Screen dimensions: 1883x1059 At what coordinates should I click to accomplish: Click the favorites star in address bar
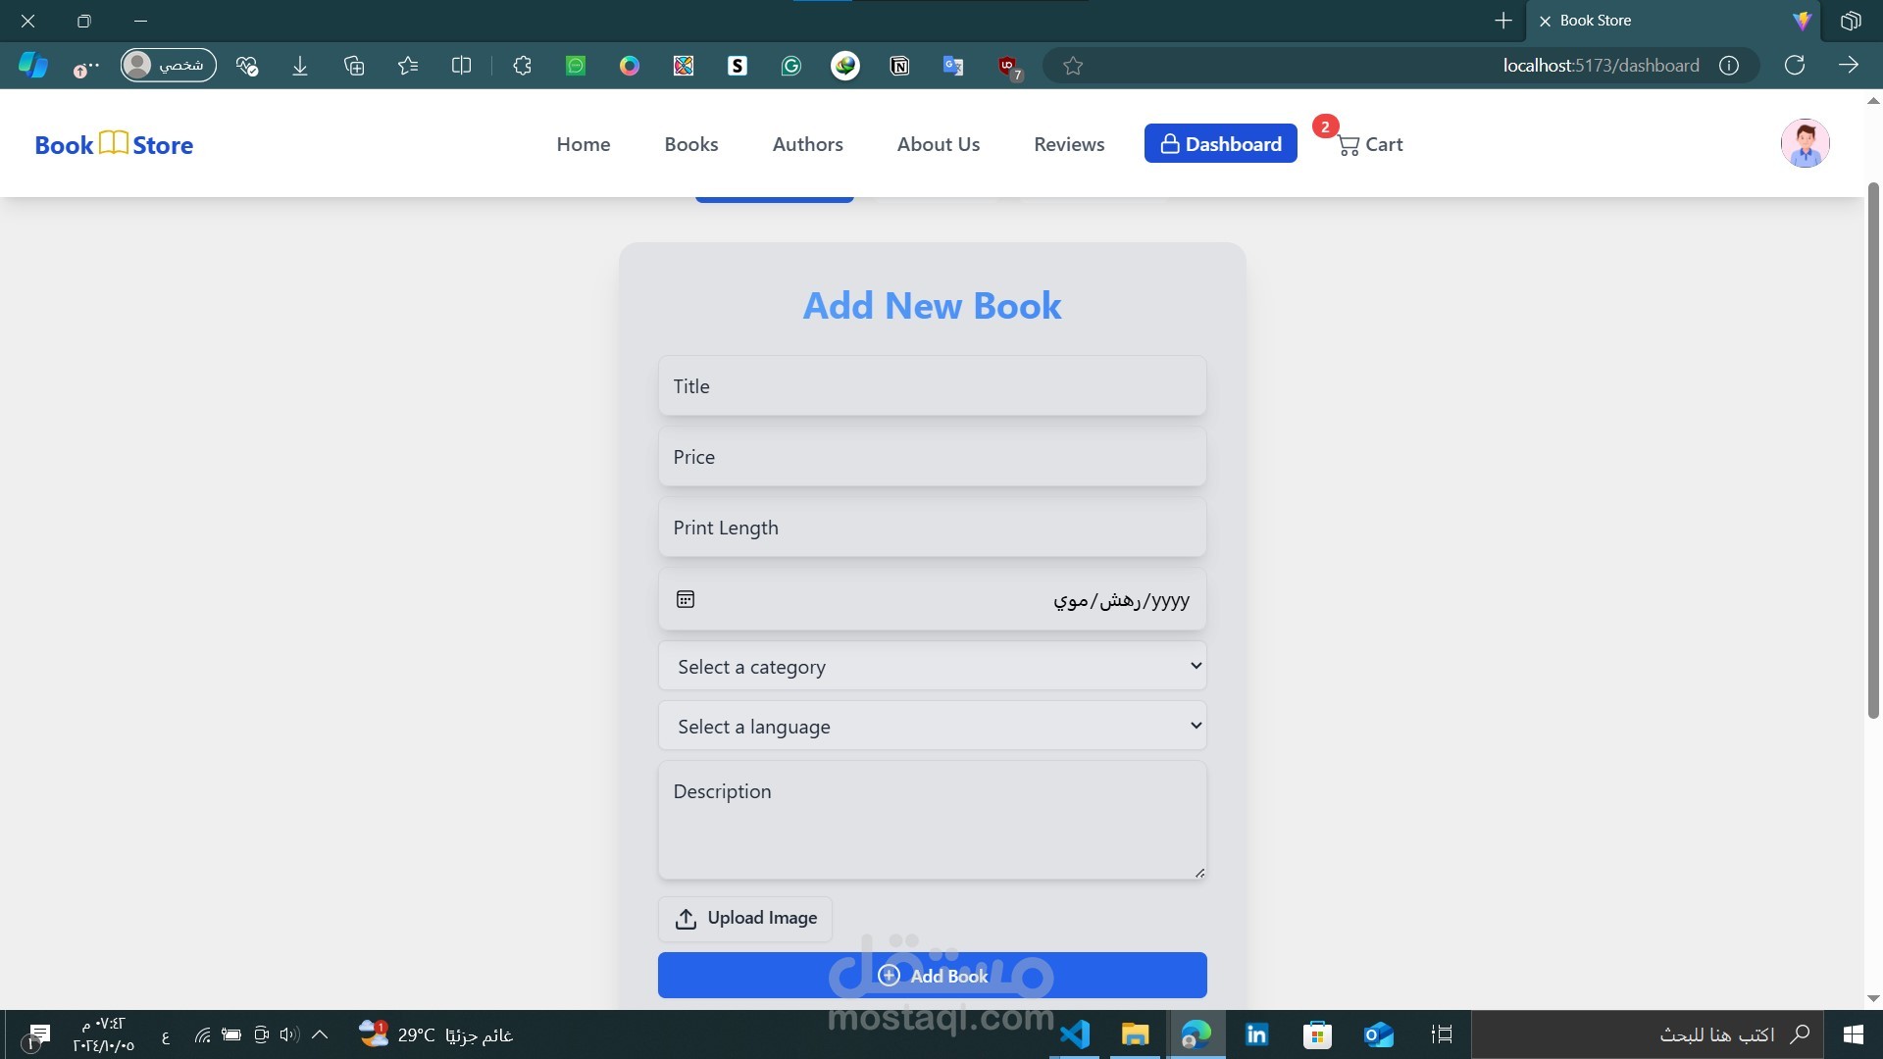tap(1073, 66)
